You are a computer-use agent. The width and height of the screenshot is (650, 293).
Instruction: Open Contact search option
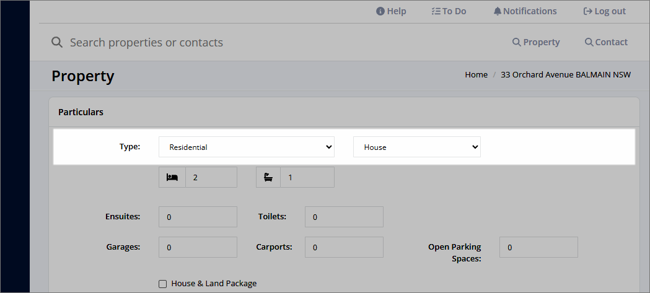tap(606, 42)
